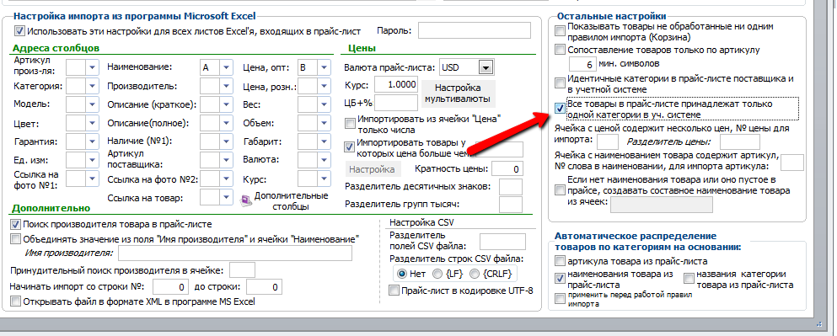Focus the Разделитель цены input field
The height and width of the screenshot is (336, 837).
click(x=740, y=141)
